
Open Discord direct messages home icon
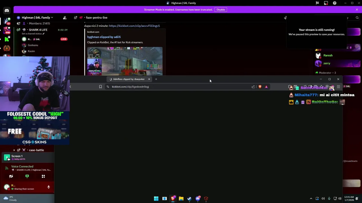7,11
